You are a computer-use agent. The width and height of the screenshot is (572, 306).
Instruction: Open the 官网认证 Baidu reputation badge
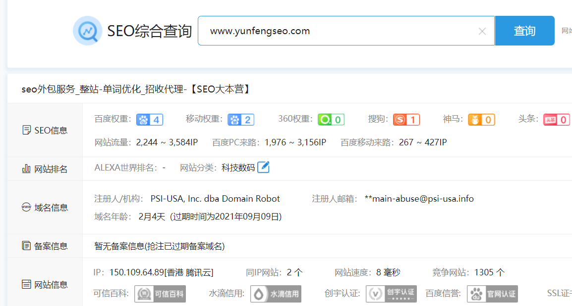(x=493, y=294)
